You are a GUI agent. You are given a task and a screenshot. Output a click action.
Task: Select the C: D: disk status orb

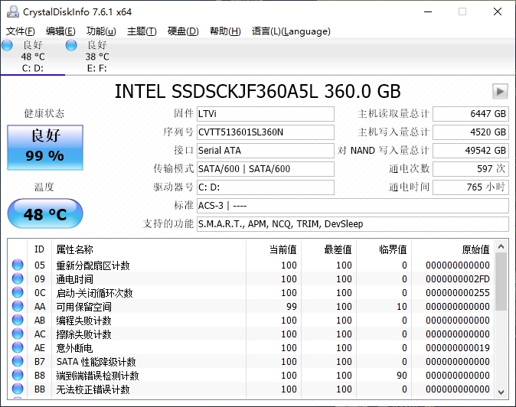point(8,46)
